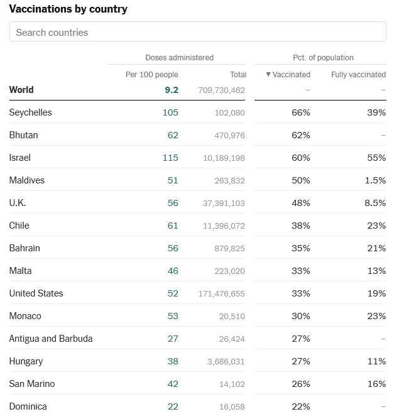Sort table by Fully vaccinated column
This screenshot has height=414, width=399.
point(358,74)
